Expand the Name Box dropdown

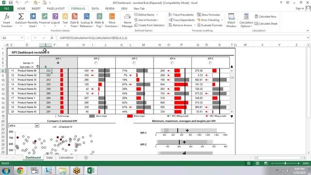click(x=22, y=38)
